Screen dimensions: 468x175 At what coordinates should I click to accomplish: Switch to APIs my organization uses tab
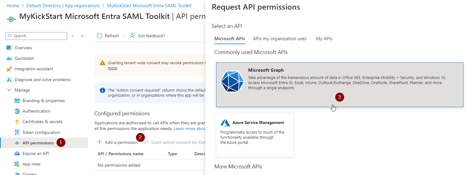[x=279, y=39]
